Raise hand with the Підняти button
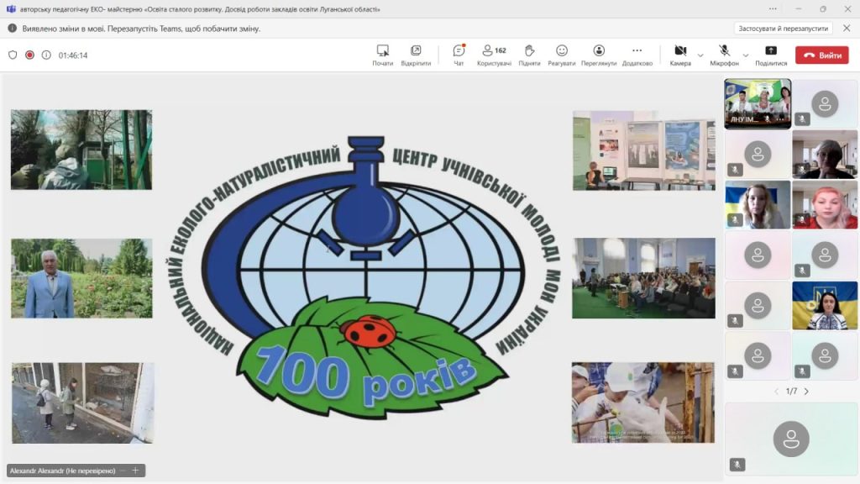Viewport: 860px width, 484px height. tap(529, 55)
